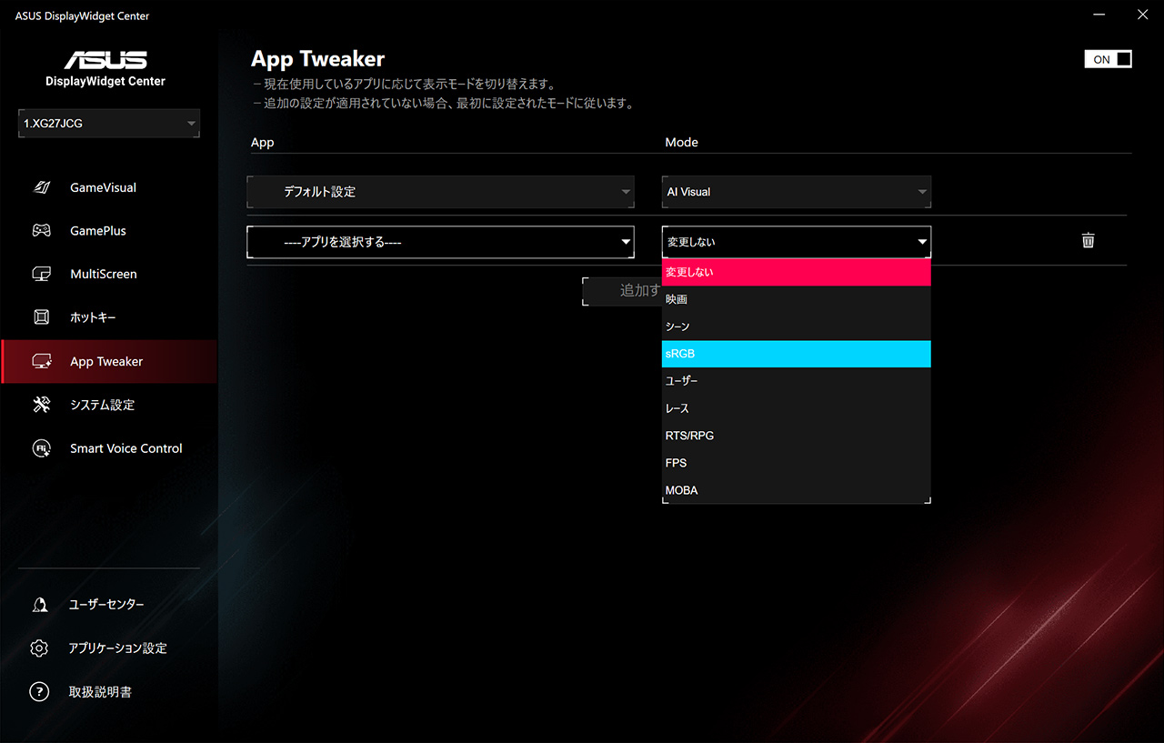This screenshot has width=1164, height=743.
Task: Pick the FPS mode option
Action: (796, 463)
